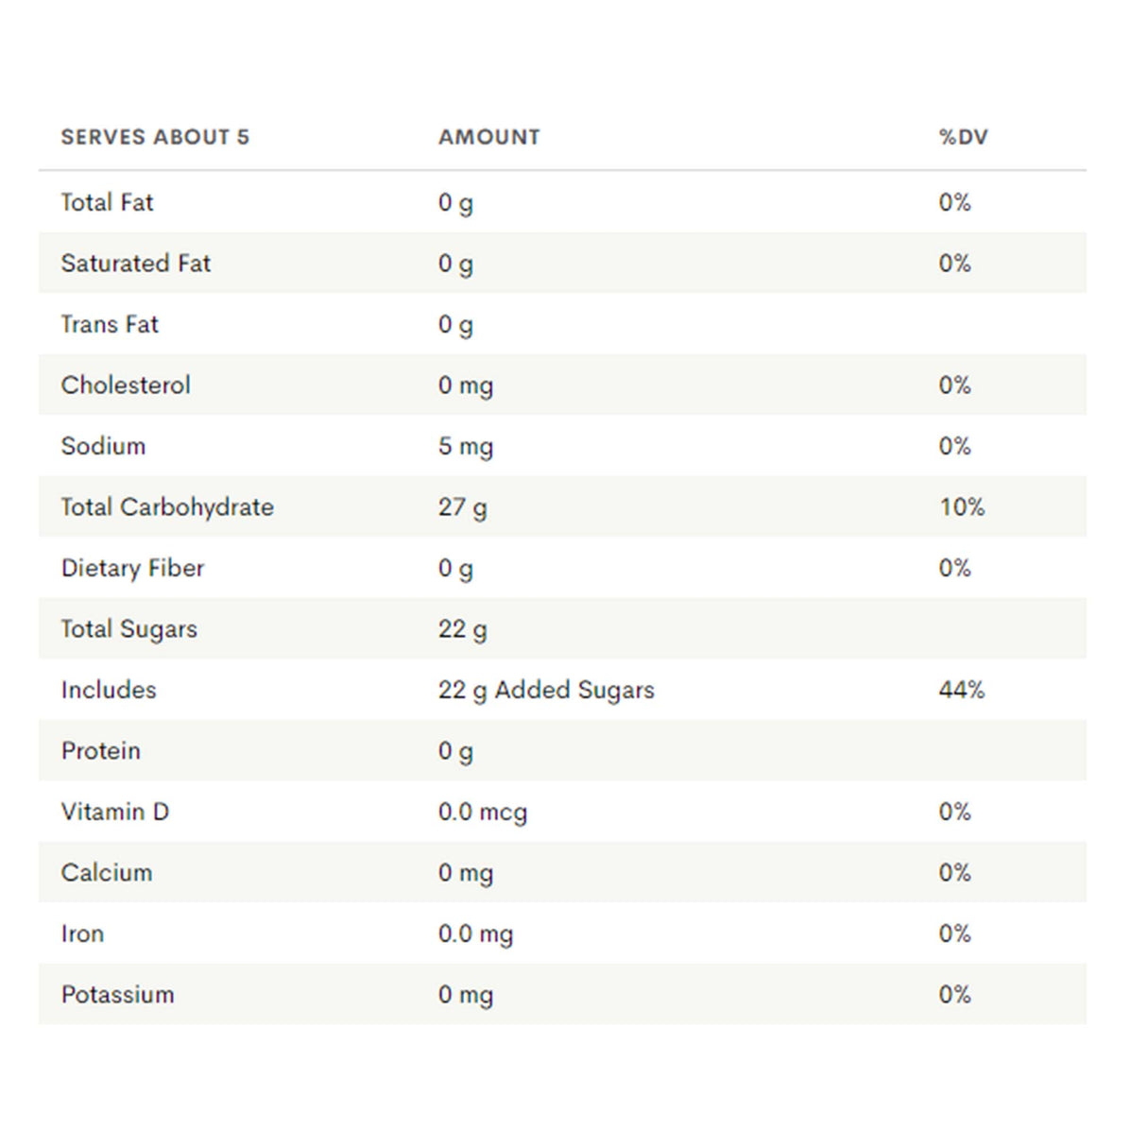Click the Potassium row label
This screenshot has width=1147, height=1147.
(x=118, y=995)
